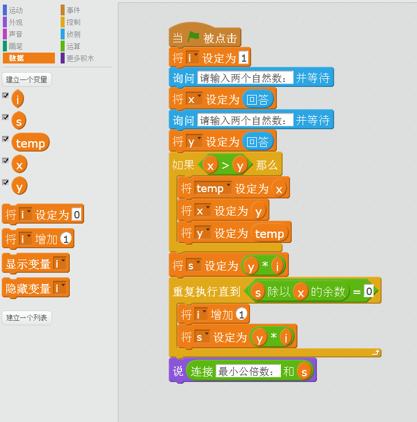
Task: Open the x dropdown in 将 x 设定为 回答
Action: coord(194,99)
